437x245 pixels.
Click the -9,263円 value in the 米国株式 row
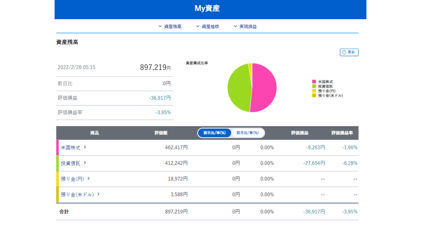315,148
